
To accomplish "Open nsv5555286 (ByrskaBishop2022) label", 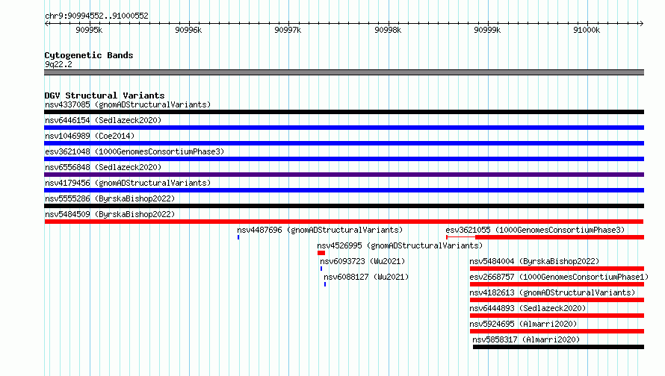I will point(110,198).
